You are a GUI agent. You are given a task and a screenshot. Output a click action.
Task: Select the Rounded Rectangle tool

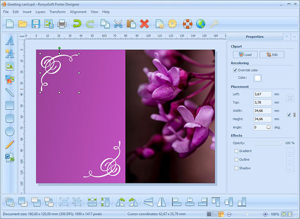click(x=10, y=118)
